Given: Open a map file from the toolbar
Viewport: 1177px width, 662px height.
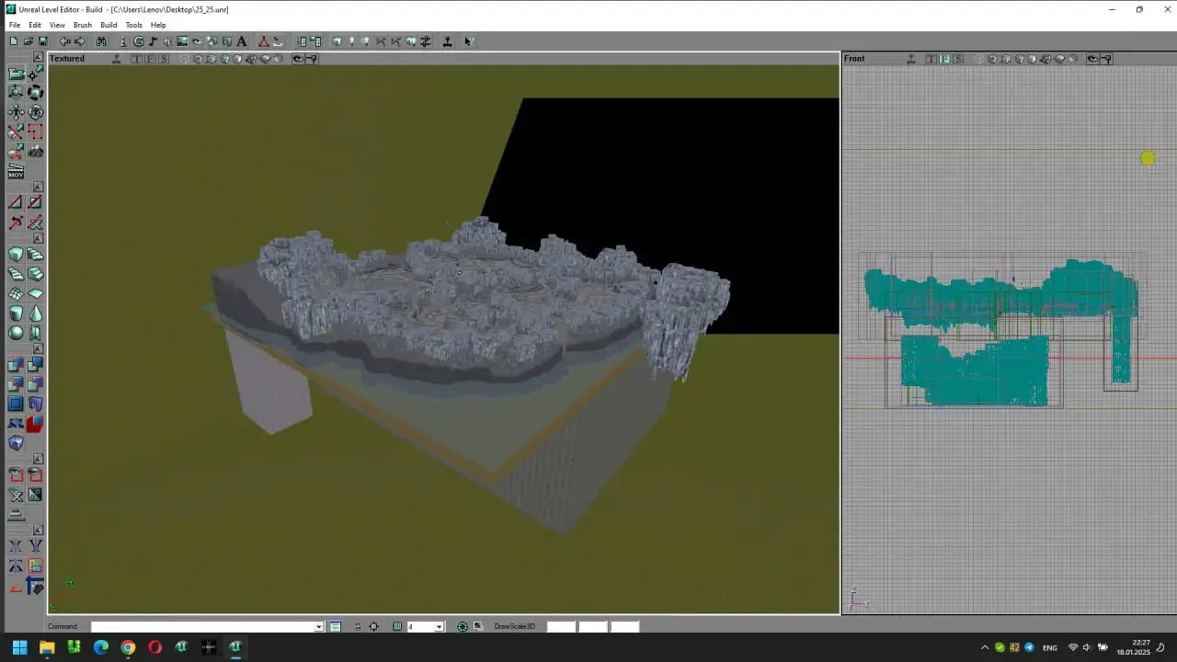Looking at the screenshot, I should coord(29,41).
